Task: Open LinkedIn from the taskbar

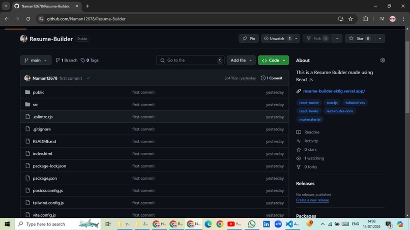Action: point(266,224)
